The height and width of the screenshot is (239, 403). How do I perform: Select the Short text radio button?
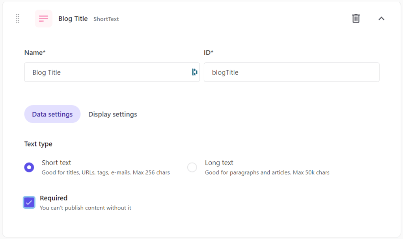(x=29, y=167)
